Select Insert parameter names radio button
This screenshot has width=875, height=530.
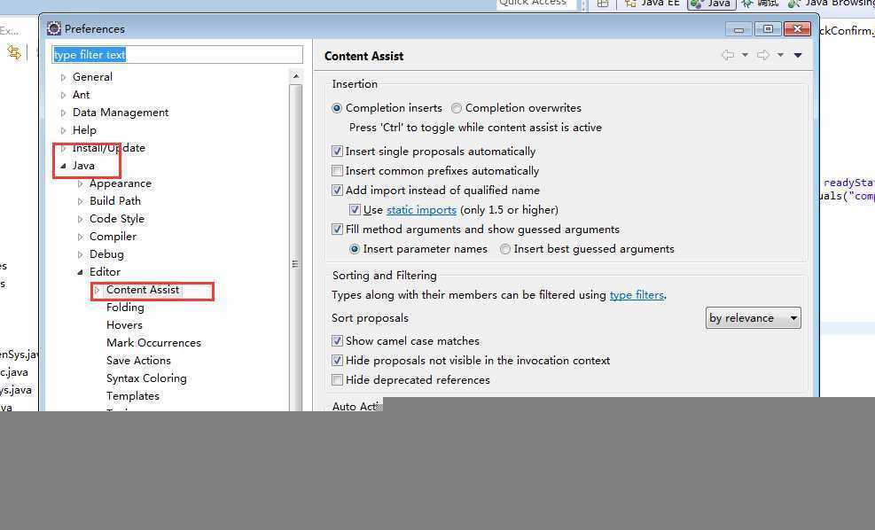[355, 249]
